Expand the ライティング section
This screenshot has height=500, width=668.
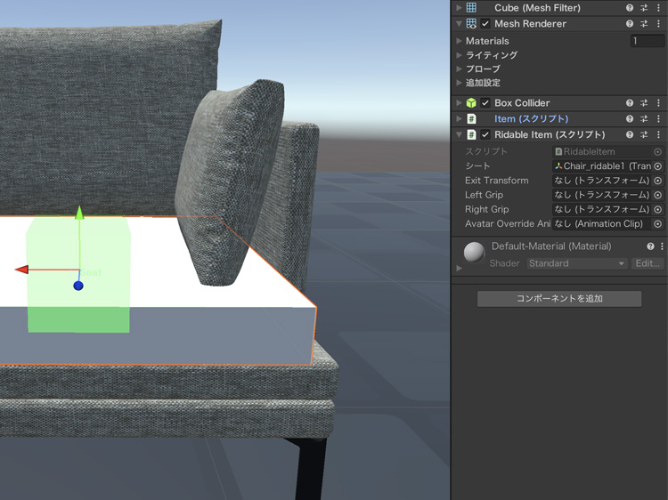click(460, 55)
